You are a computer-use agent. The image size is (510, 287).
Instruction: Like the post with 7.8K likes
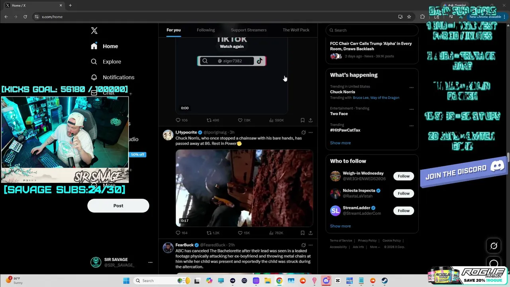pyautogui.click(x=244, y=120)
